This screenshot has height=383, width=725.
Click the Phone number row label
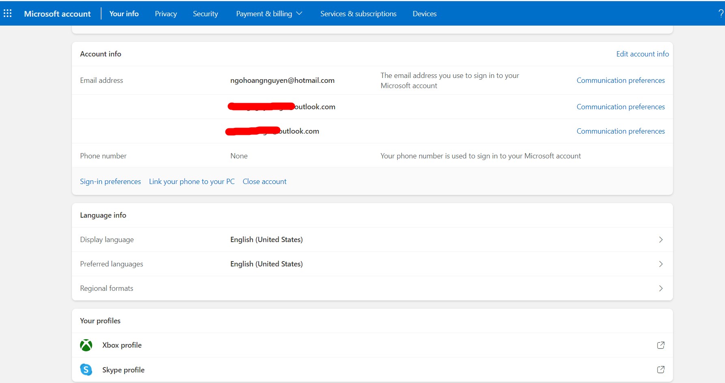[103, 156]
